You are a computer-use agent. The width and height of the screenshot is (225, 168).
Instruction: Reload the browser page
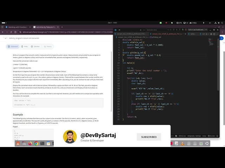11,32
